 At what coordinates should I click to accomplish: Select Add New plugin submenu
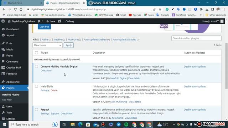tap(7, 100)
